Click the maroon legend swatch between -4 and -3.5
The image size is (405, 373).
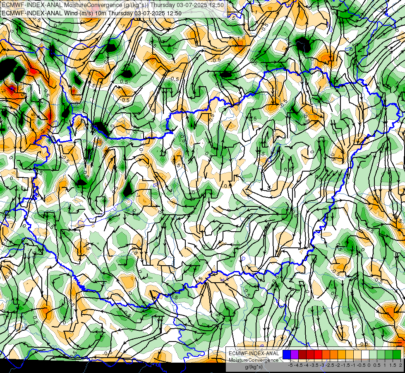tap(302, 354)
